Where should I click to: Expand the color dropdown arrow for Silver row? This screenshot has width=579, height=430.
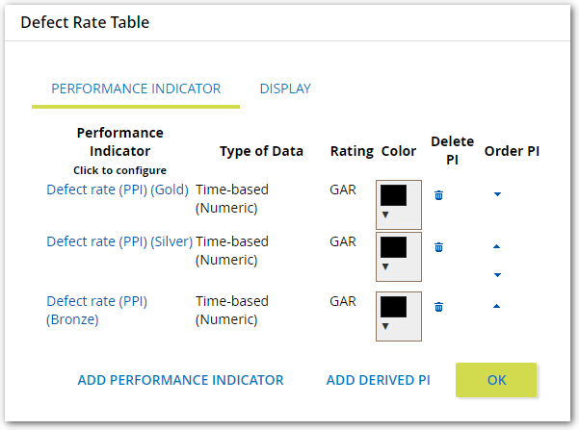coord(385,266)
